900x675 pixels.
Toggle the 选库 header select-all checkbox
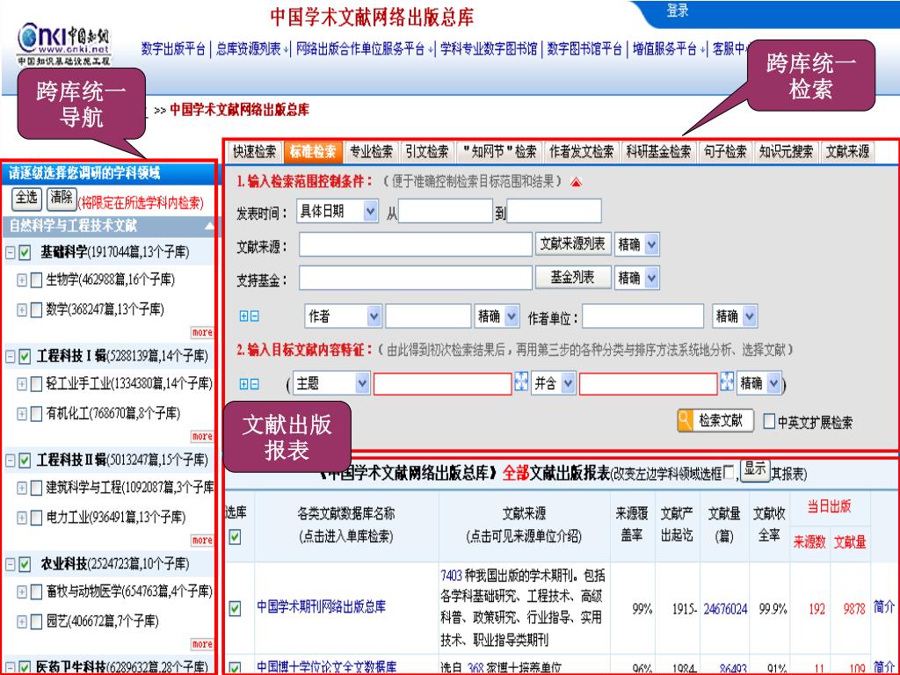(x=235, y=537)
